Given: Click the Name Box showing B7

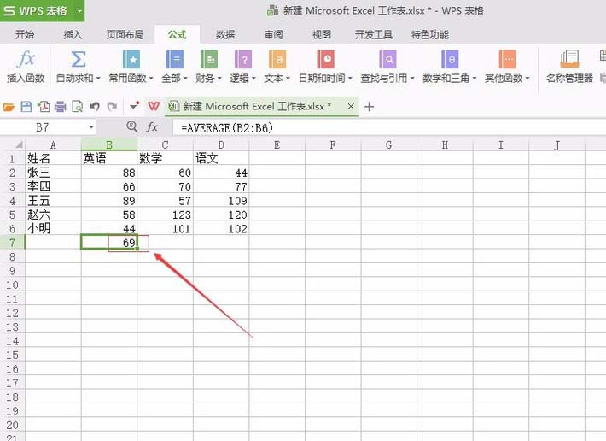Looking at the screenshot, I should (x=43, y=127).
